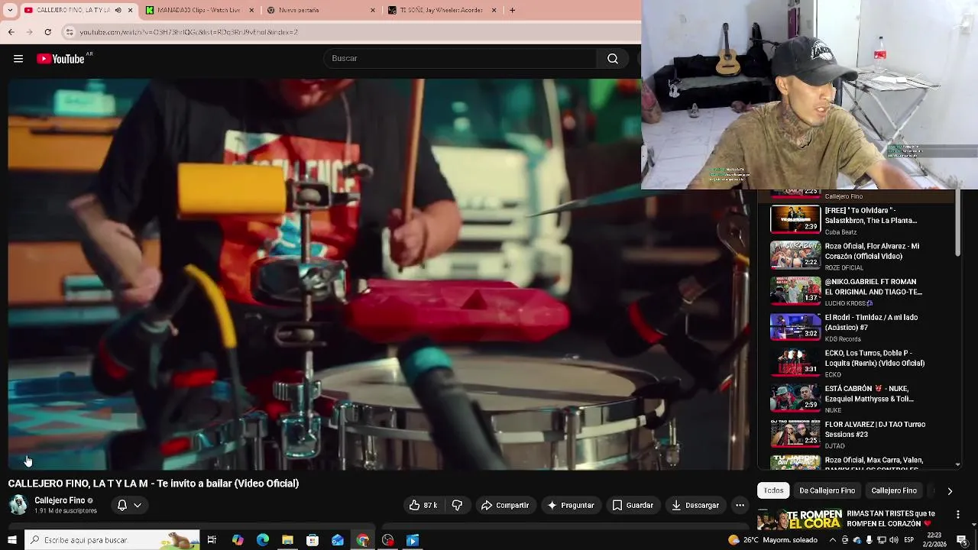The image size is (978, 550).
Task: Expand notification options chevron next to bell
Action: [138, 505]
